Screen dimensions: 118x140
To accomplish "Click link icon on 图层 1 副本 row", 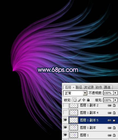I will (x=109, y=128).
